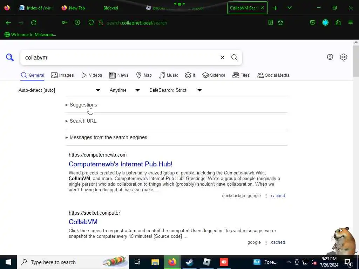Image resolution: width=359 pixels, height=269 pixels.
Task: Open the Pocket save icon
Action: pos(312,22)
